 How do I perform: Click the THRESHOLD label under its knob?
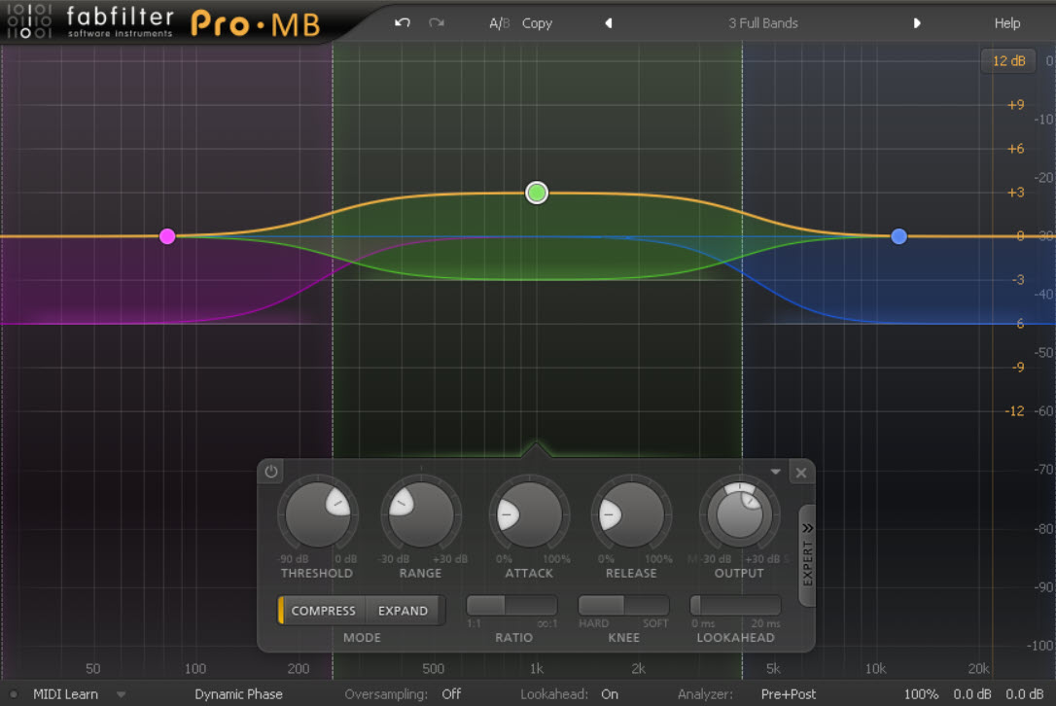tap(317, 574)
